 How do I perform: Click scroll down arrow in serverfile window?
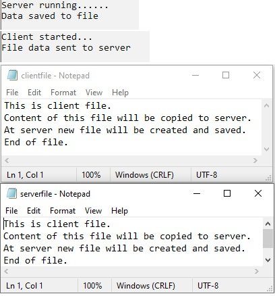click(268, 260)
